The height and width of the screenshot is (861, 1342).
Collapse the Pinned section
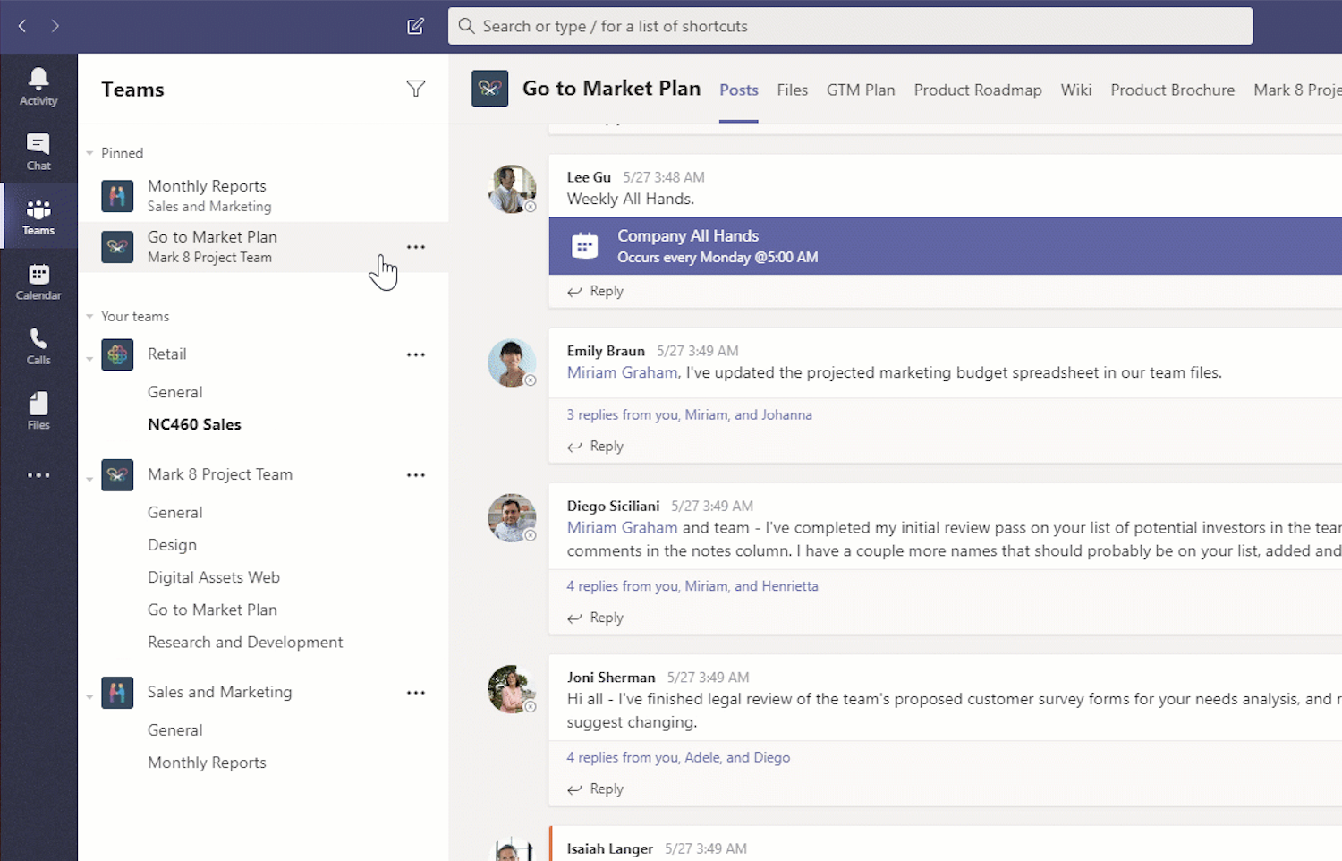pos(89,153)
